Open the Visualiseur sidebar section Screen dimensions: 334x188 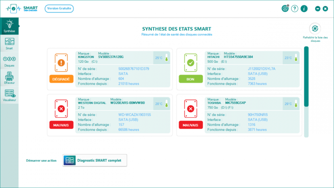click(9, 95)
